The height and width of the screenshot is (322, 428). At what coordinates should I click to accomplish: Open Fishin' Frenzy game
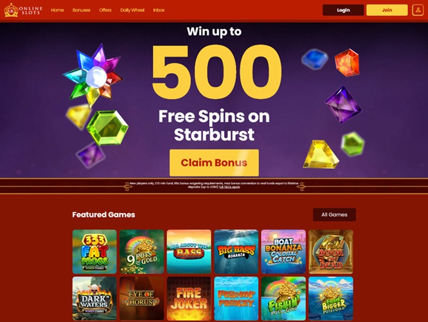tap(236, 299)
